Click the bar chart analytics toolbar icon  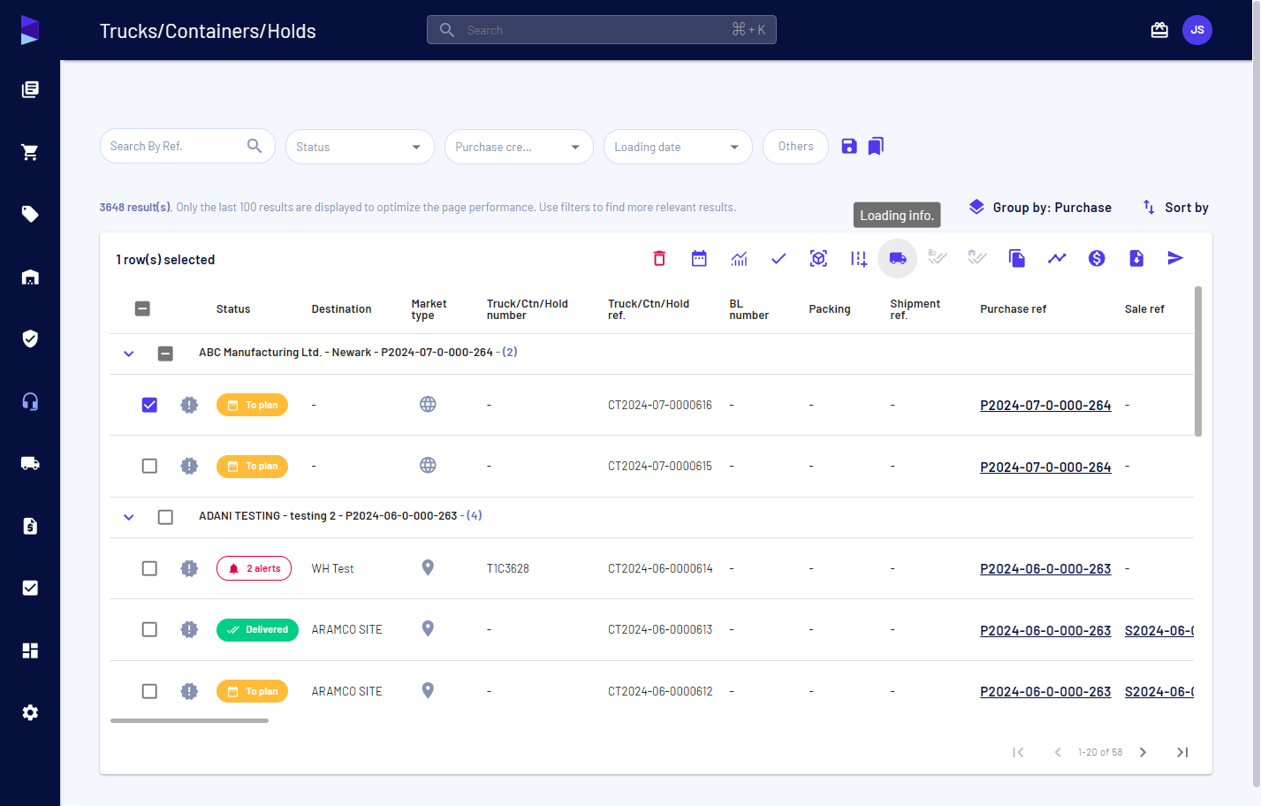[739, 258]
